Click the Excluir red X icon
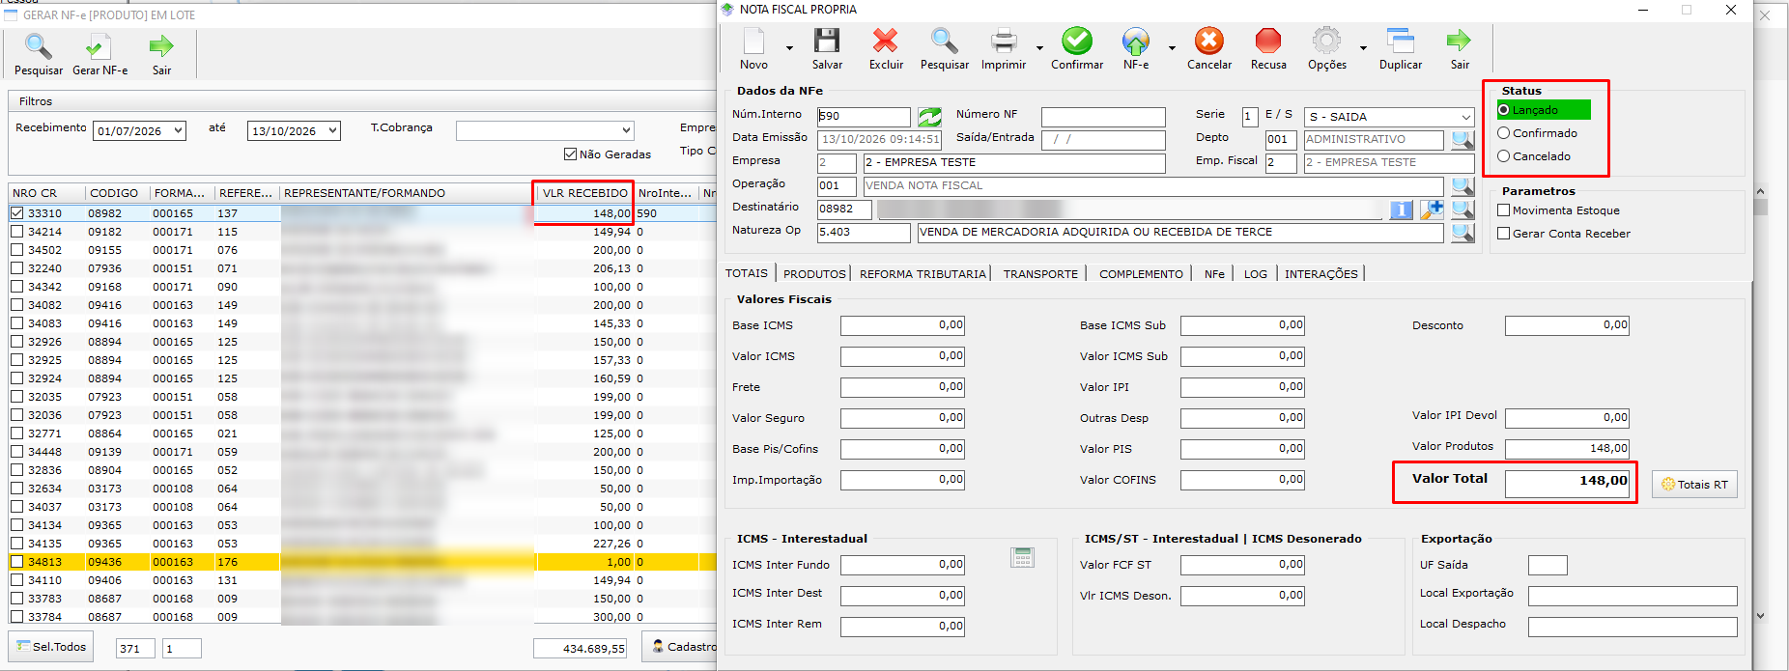Screen dimensions: 1789x671 tap(885, 41)
